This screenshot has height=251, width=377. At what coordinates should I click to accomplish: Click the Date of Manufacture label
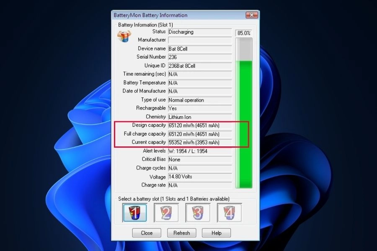tap(144, 91)
